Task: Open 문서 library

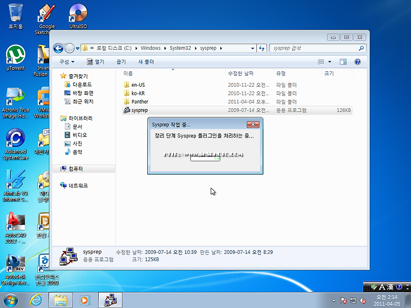Action: tap(74, 127)
